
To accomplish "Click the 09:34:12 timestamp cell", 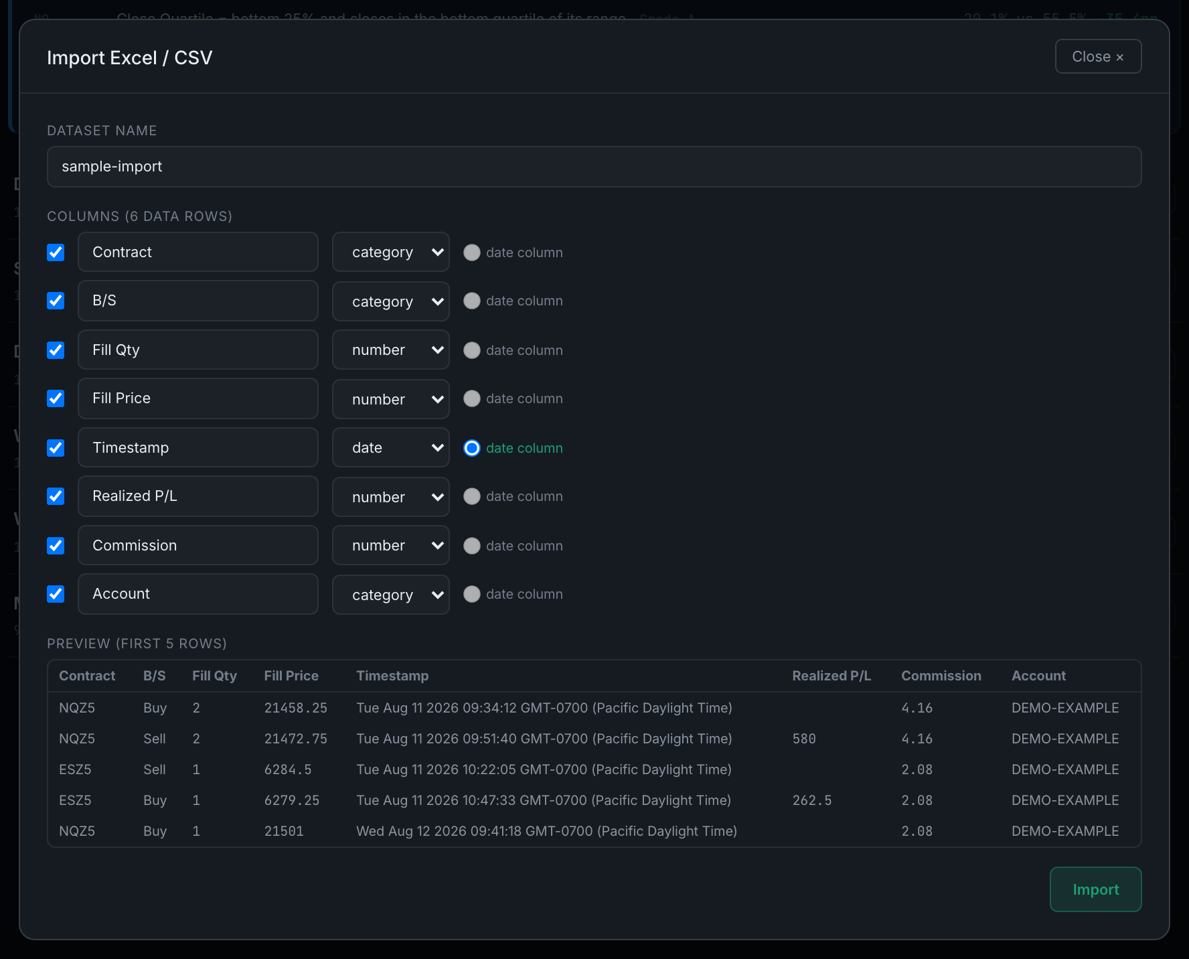I will (544, 708).
